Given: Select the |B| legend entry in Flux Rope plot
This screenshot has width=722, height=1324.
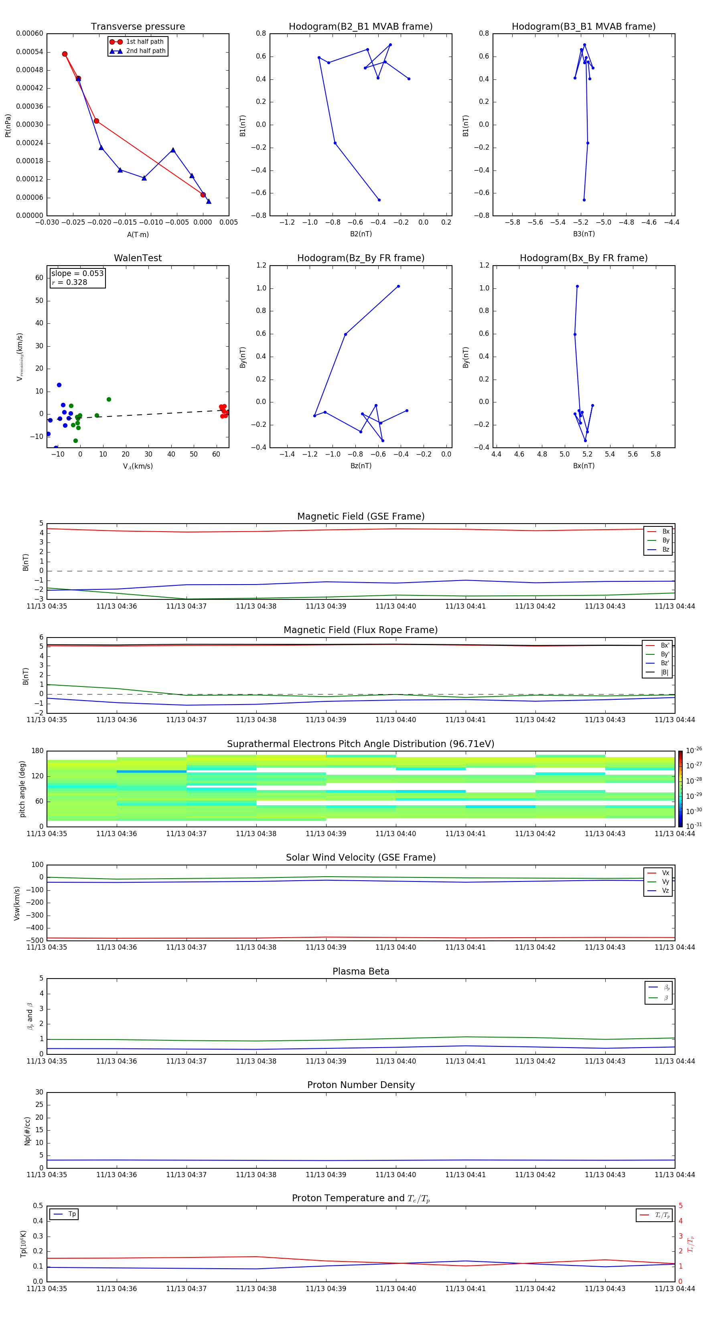Looking at the screenshot, I should [657, 672].
